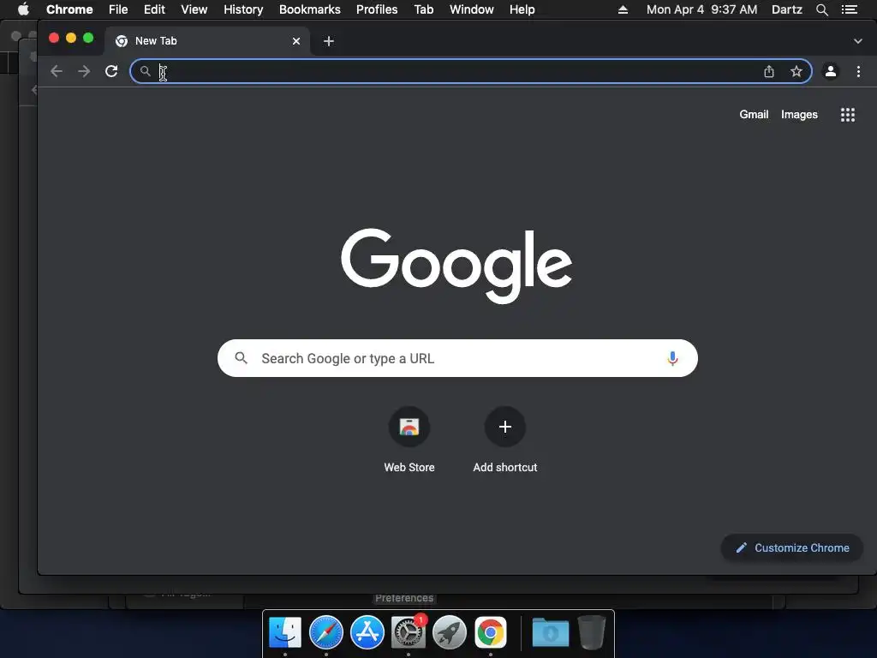
Task: Open the Chrome application menu
Action: click(69, 9)
